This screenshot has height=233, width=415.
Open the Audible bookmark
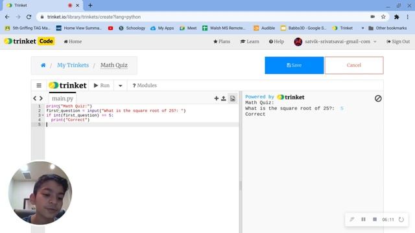click(264, 28)
